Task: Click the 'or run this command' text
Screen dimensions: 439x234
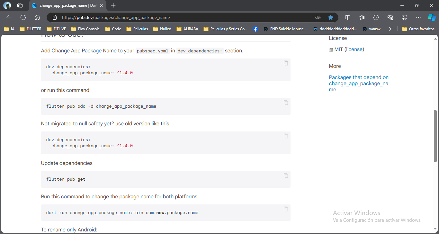Action: (65, 90)
